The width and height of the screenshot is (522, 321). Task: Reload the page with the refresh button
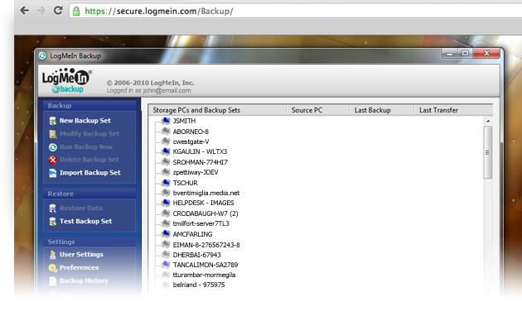(58, 10)
